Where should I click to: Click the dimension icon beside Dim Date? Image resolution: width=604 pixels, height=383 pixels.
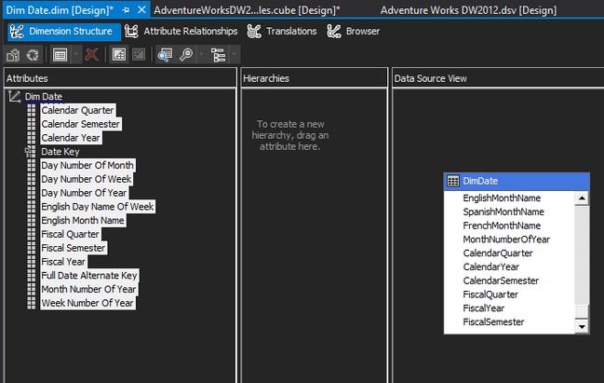tap(14, 96)
